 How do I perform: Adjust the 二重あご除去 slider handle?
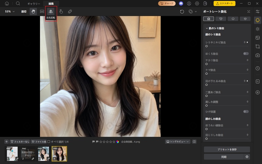coord(207,96)
